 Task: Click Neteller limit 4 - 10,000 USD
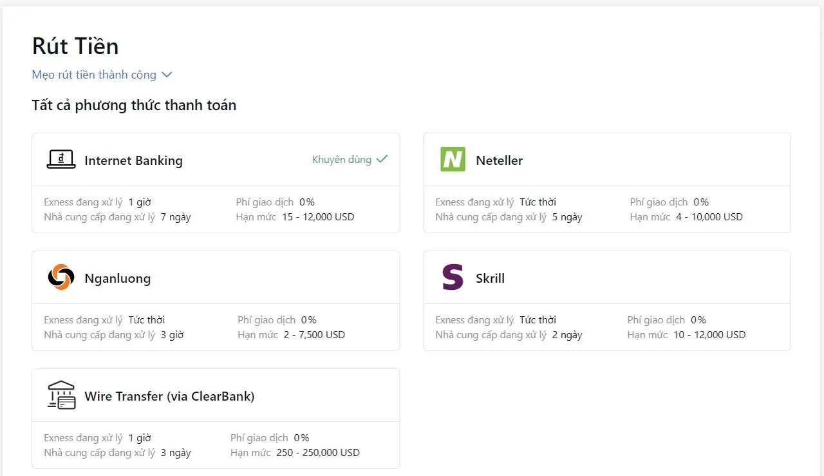click(709, 217)
